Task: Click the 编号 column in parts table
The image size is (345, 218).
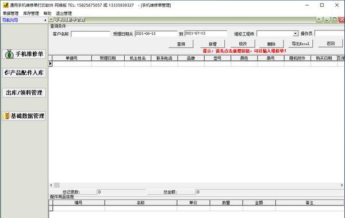Action: 79,203
